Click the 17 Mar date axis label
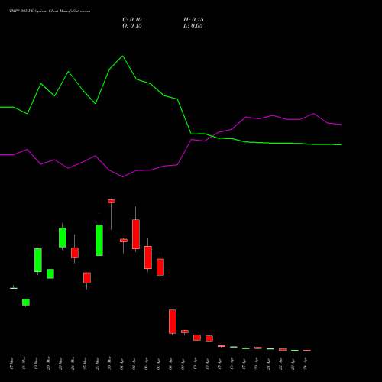Screen dimensions: 382x382 11,363
